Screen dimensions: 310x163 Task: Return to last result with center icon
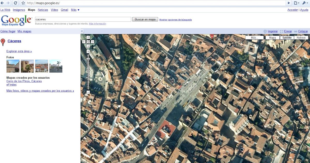point(88,42)
